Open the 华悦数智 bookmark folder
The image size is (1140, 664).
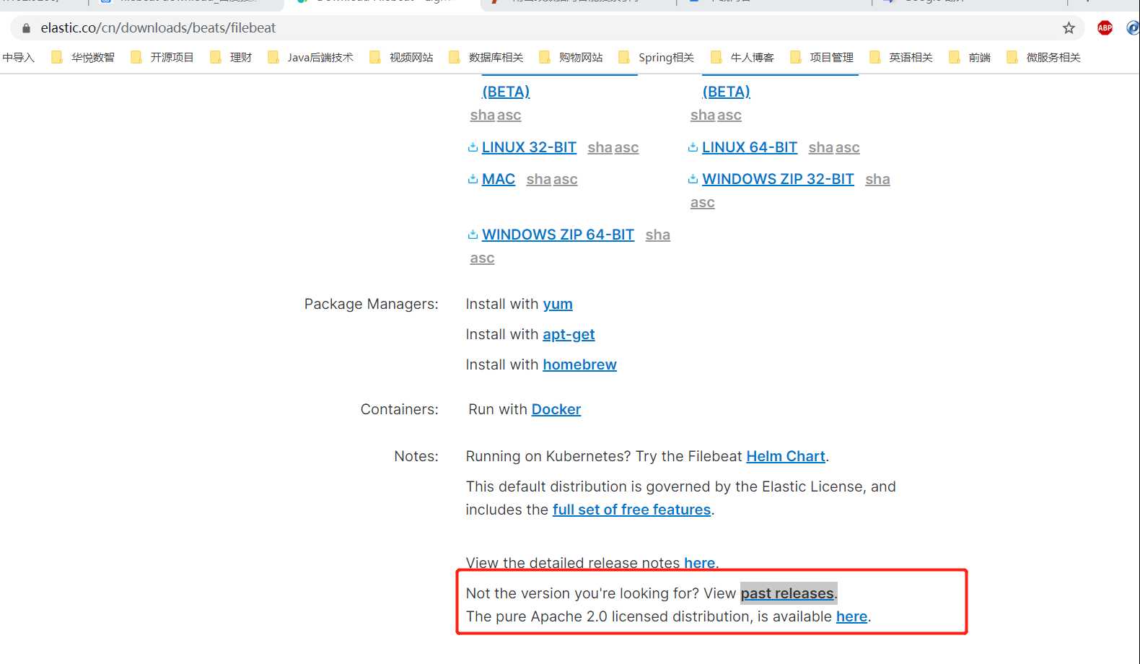[x=83, y=57]
